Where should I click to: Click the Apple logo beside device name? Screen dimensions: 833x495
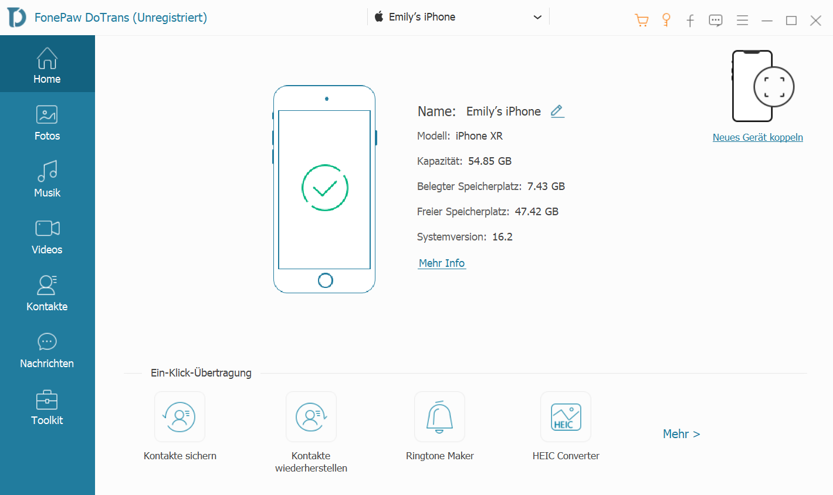pos(379,16)
